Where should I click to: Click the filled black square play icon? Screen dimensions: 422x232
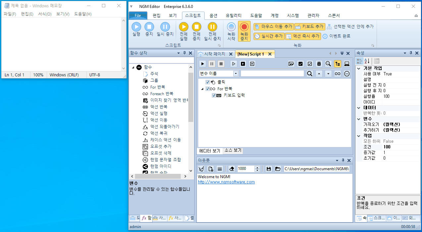243,64
